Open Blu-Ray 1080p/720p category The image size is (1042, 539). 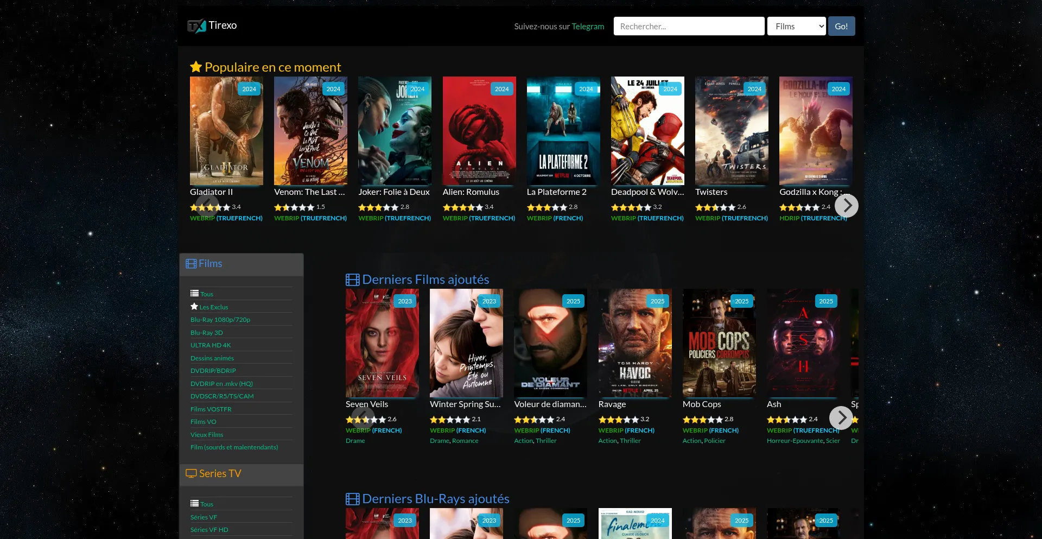pyautogui.click(x=220, y=320)
